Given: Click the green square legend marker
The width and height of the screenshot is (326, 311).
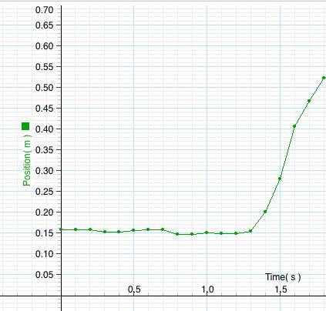Looking at the screenshot, I should coord(25,126).
